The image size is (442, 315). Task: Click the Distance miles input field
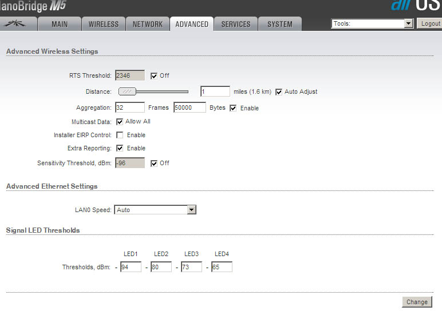(x=215, y=91)
